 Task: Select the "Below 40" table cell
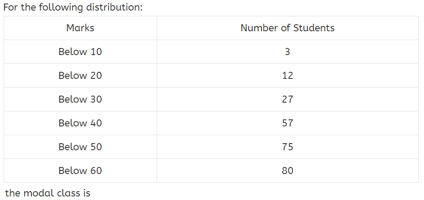click(80, 123)
